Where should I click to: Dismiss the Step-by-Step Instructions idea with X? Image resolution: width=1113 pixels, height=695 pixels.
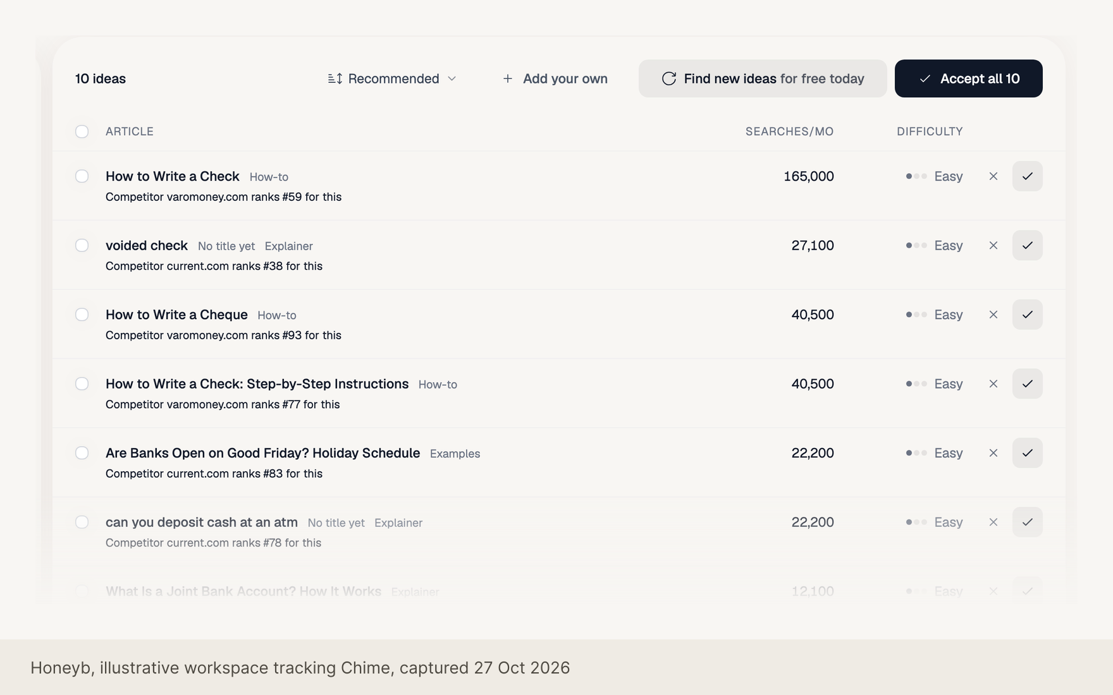tap(993, 384)
